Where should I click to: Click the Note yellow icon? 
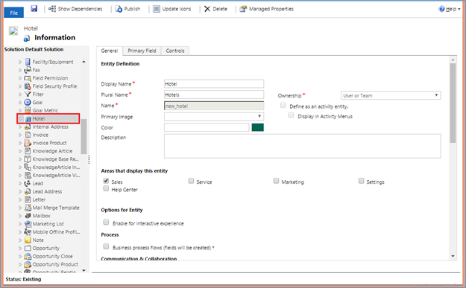tap(28, 240)
